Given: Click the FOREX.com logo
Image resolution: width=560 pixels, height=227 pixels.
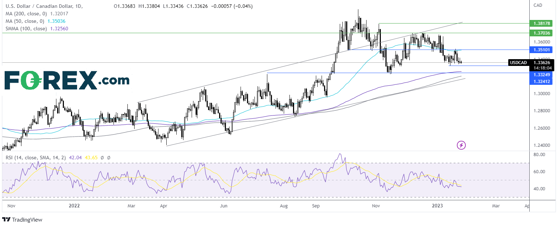Looking at the screenshot, I should 67,80.
